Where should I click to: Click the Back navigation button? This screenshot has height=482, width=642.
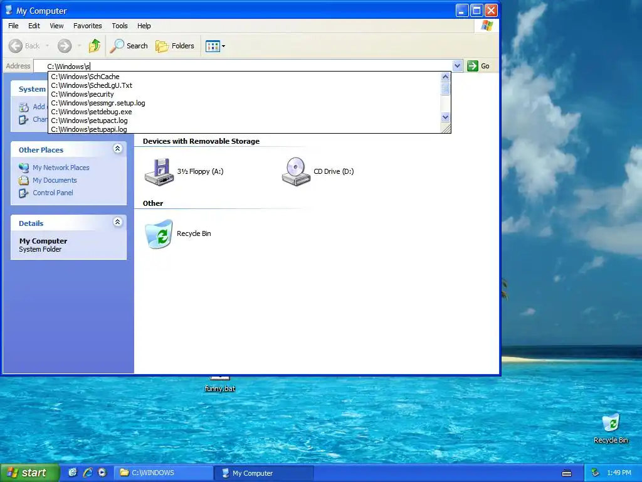[25, 46]
